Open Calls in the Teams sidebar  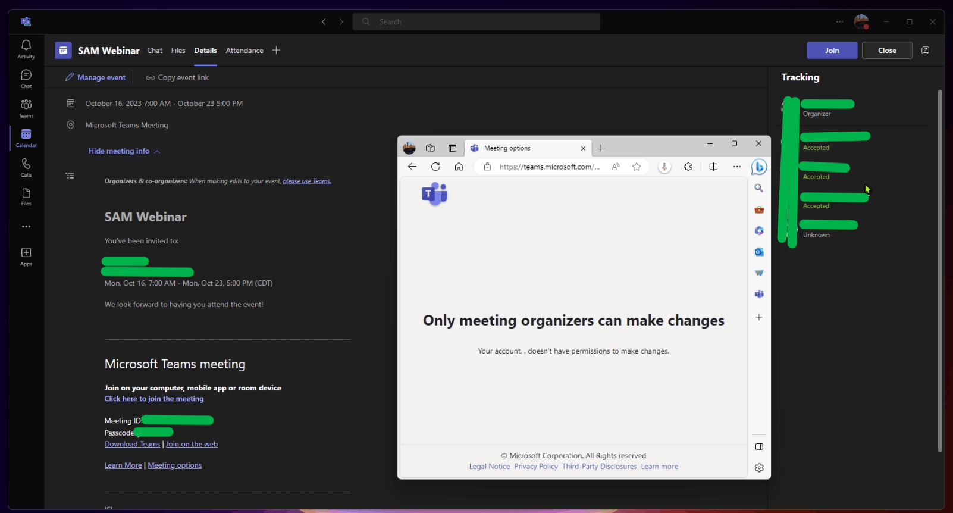click(26, 167)
